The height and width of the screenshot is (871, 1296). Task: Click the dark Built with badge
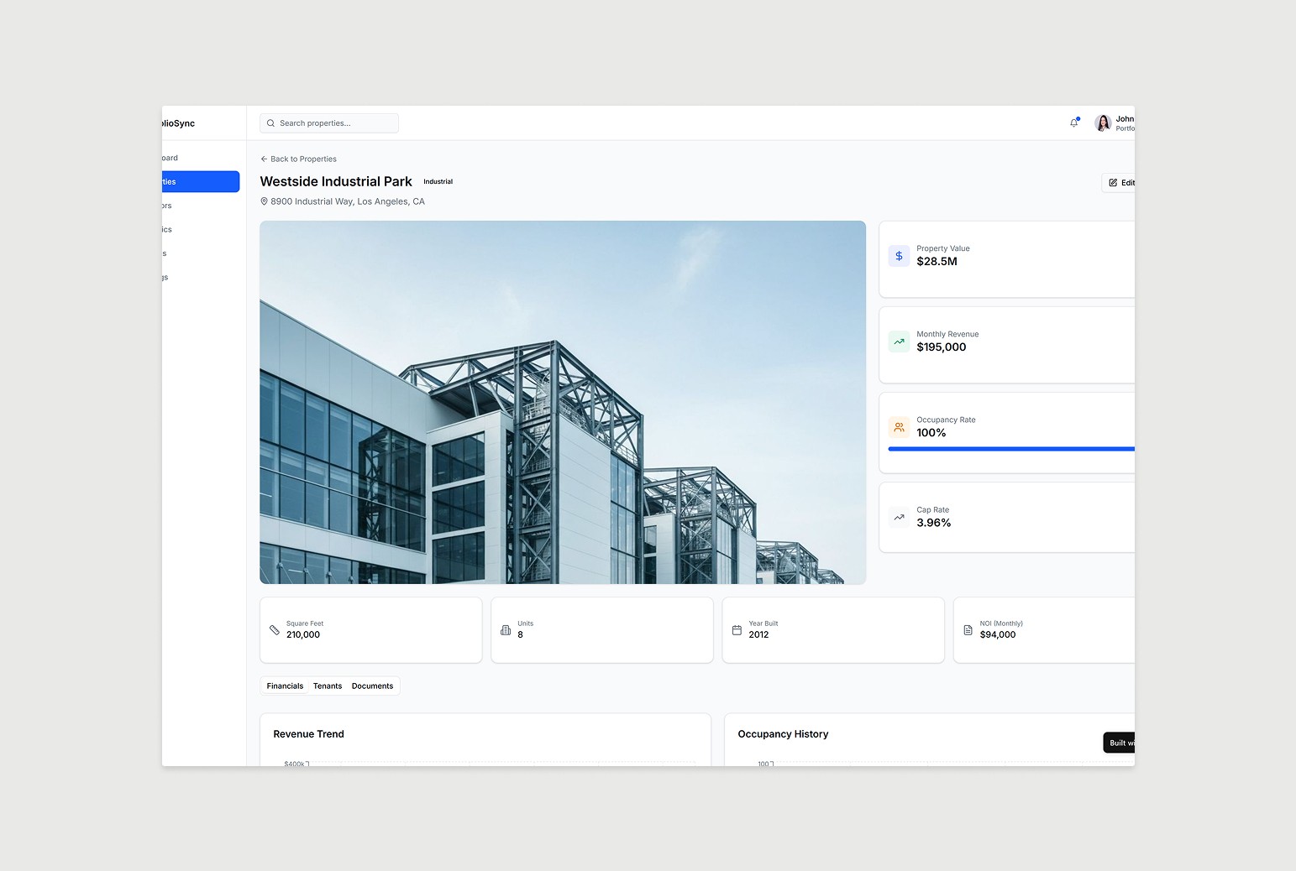[1119, 743]
